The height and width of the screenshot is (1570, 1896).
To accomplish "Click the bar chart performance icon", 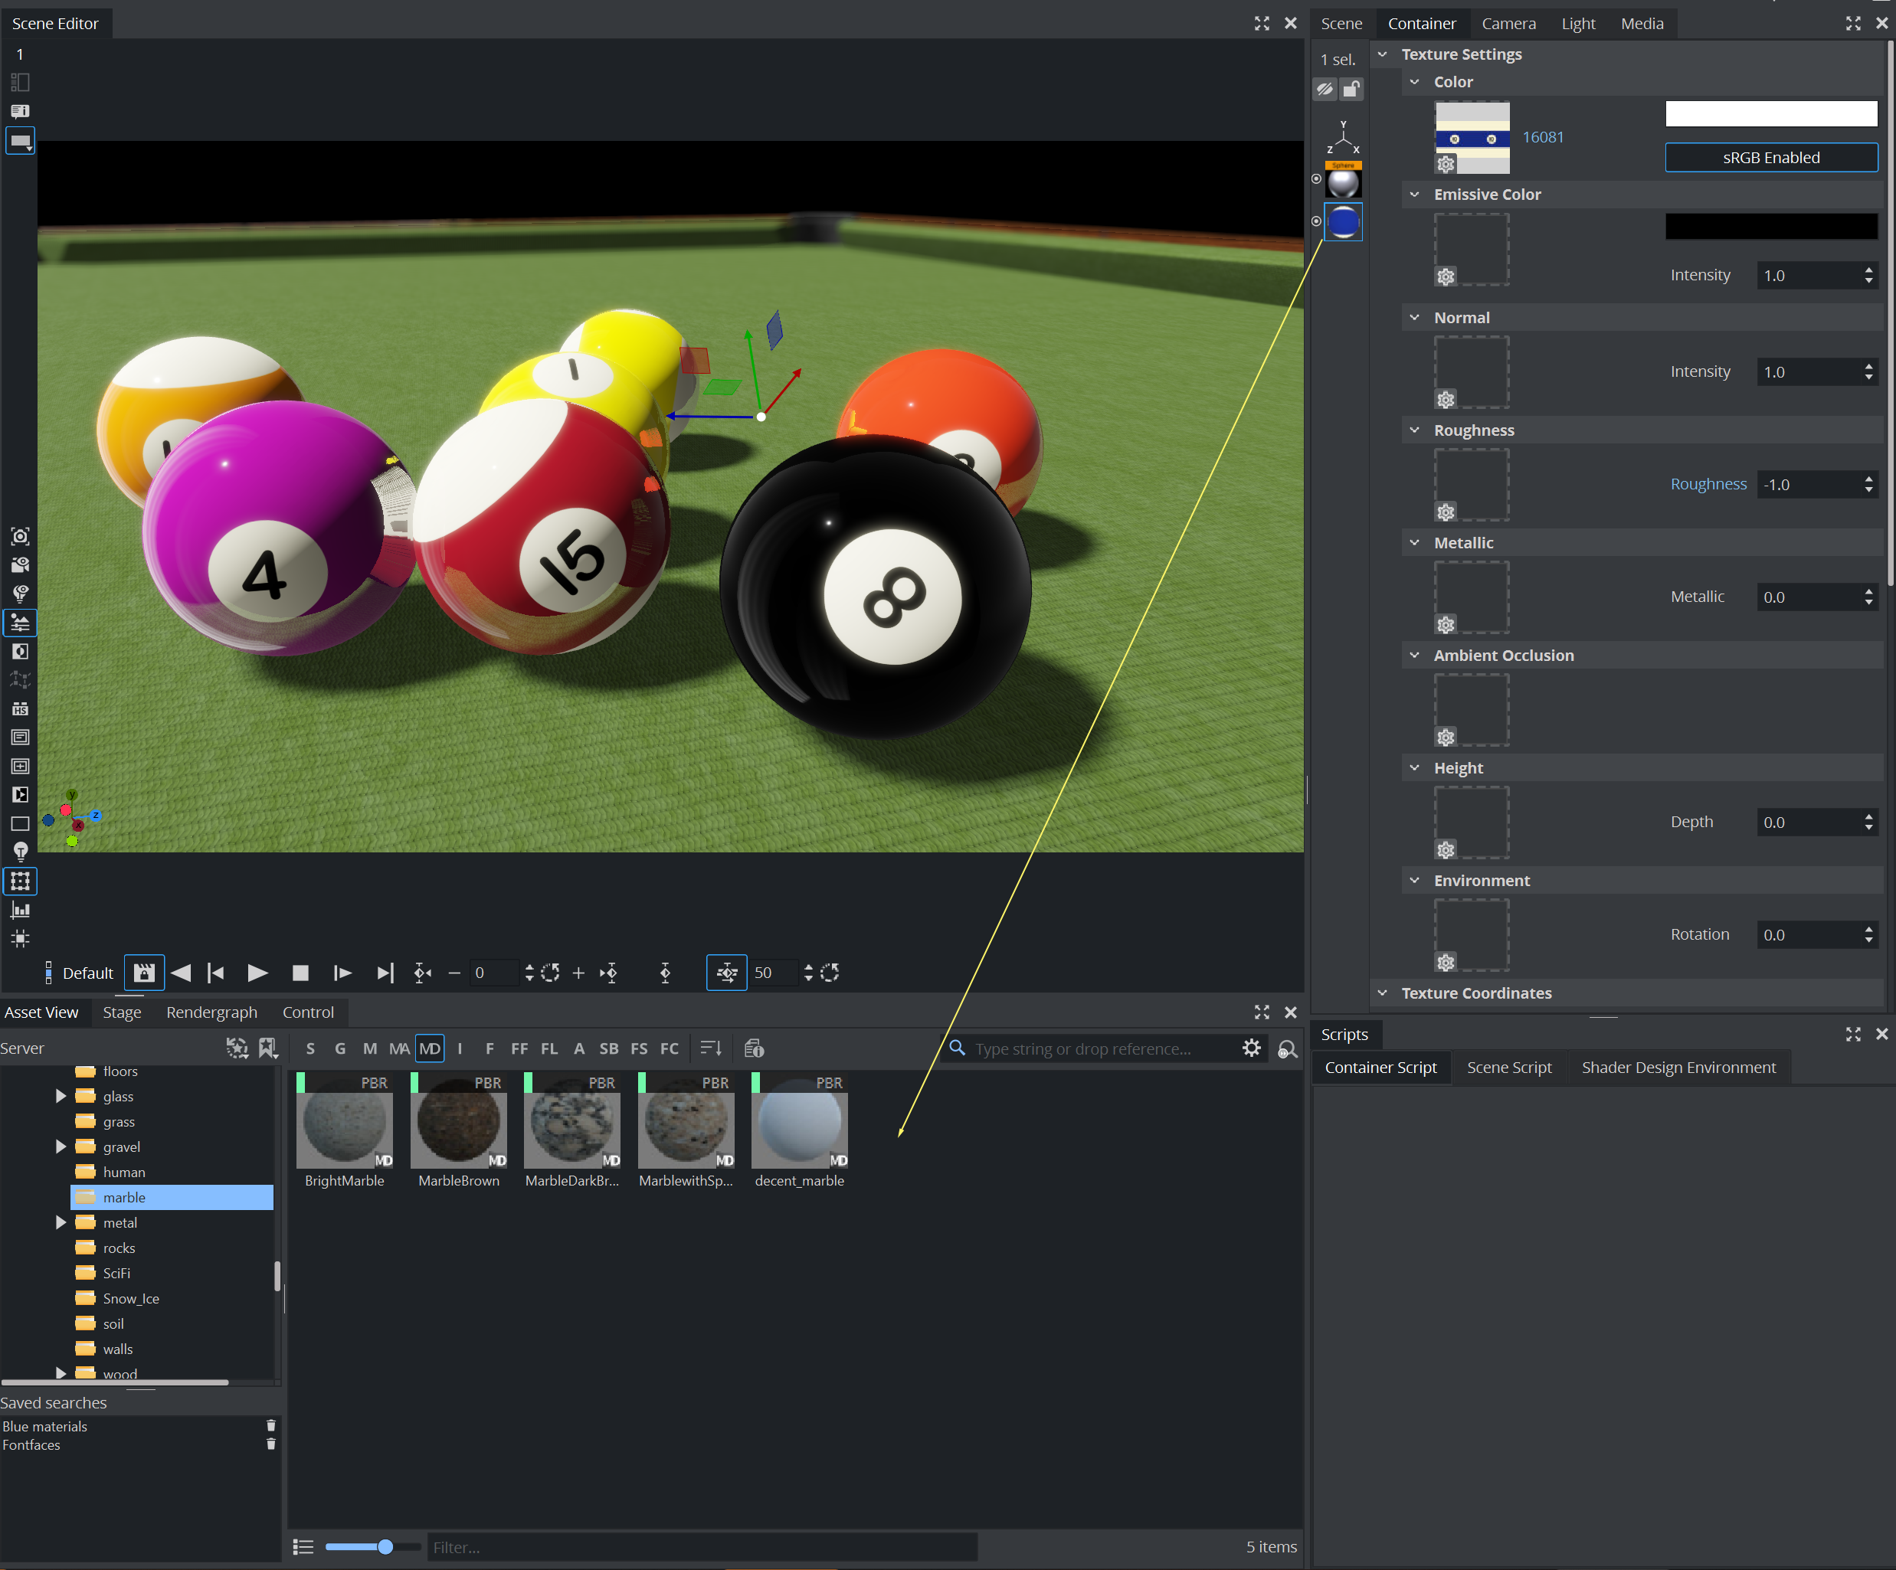I will (x=20, y=910).
